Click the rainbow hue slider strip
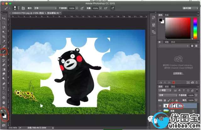Screen dimensions: 201x130 pos(195,28)
